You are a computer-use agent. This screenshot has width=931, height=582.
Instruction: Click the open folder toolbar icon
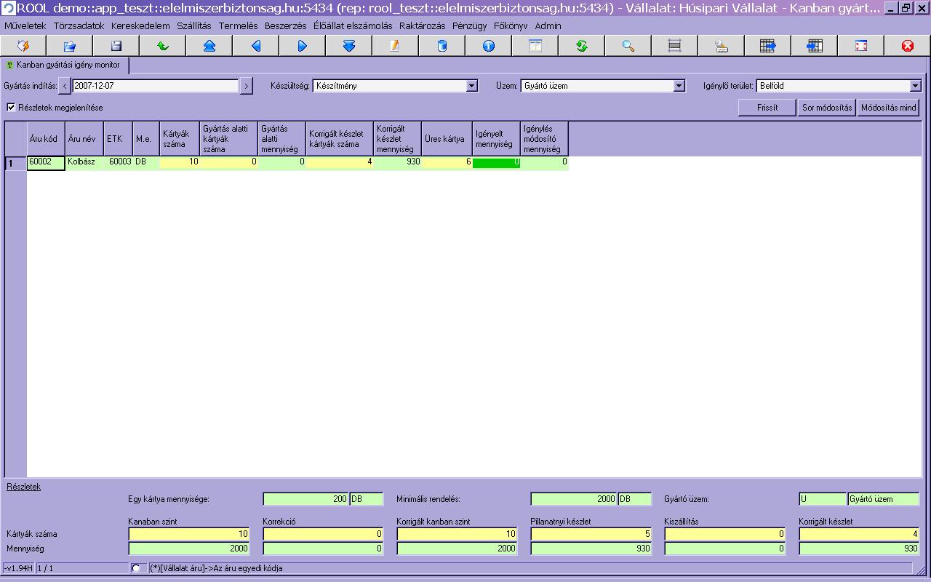click(x=70, y=46)
